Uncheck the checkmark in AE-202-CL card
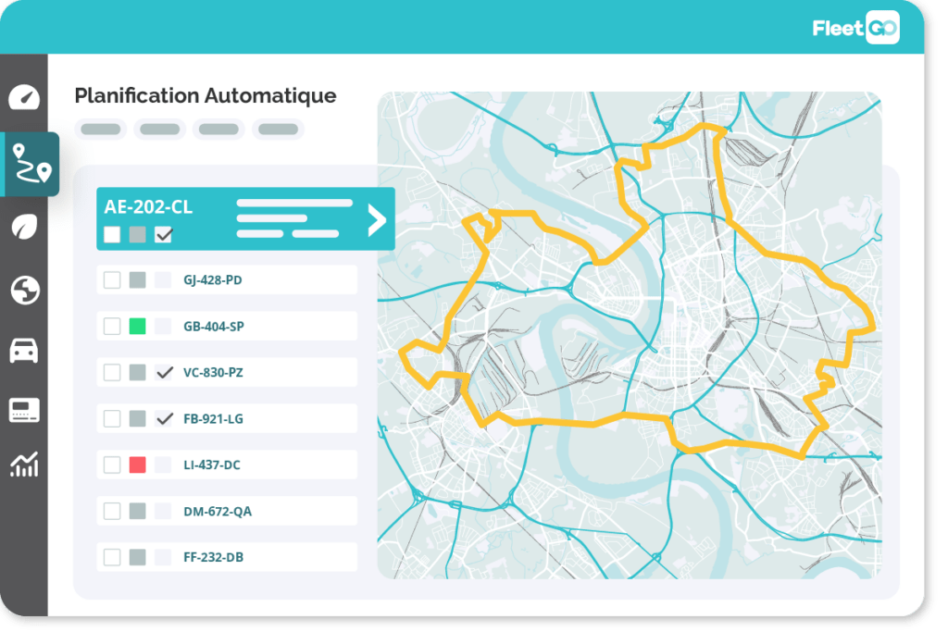Image resolution: width=948 pixels, height=632 pixels. 164,234
